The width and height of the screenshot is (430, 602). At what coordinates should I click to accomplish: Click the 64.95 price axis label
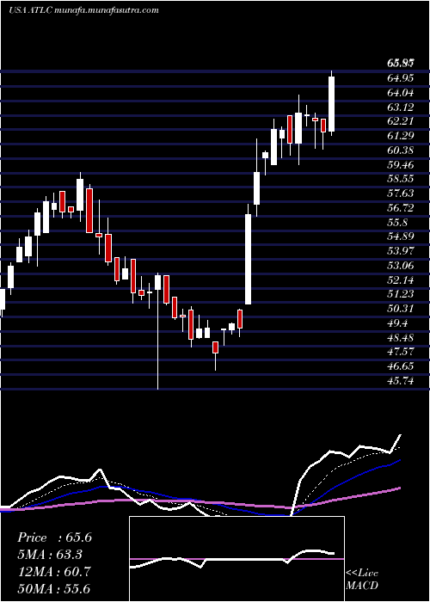point(400,78)
